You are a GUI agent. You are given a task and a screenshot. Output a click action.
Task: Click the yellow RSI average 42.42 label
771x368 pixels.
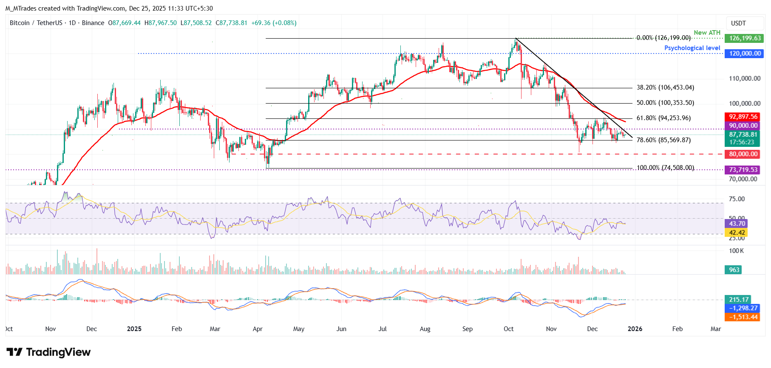pyautogui.click(x=737, y=233)
